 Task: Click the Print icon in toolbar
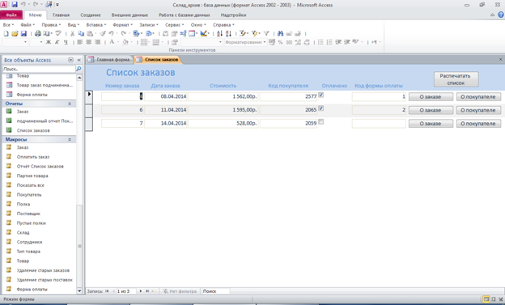coord(38,33)
